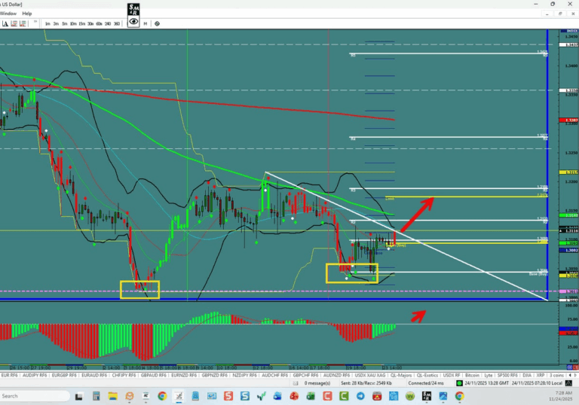Switch chart to 240 timeframe
The image size is (579, 405).
(108, 23)
